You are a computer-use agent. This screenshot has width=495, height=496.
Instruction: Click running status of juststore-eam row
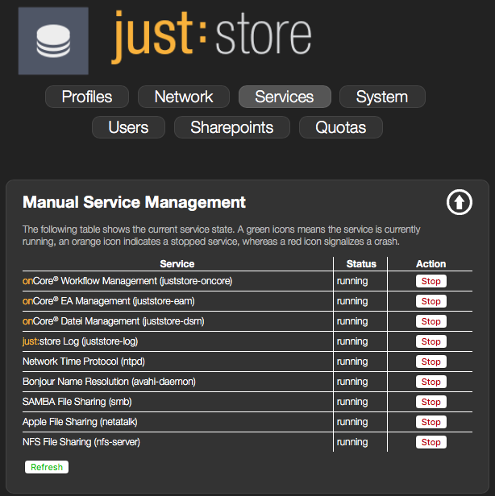352,301
